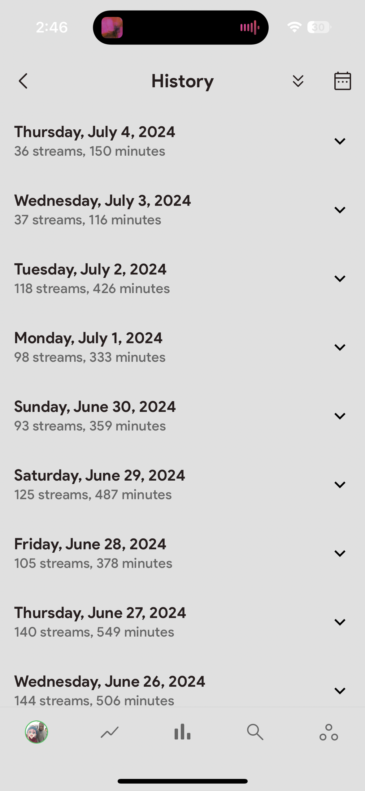
Task: Open the friends circles tab
Action: tap(328, 732)
